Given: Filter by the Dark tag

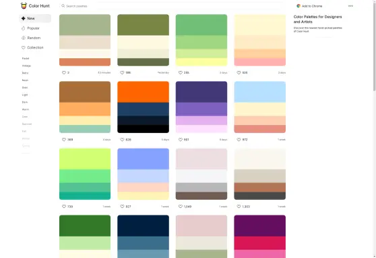Looking at the screenshot, I should point(25,102).
